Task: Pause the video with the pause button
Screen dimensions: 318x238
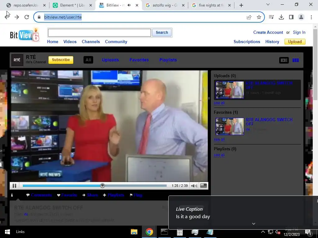Action: (14, 186)
